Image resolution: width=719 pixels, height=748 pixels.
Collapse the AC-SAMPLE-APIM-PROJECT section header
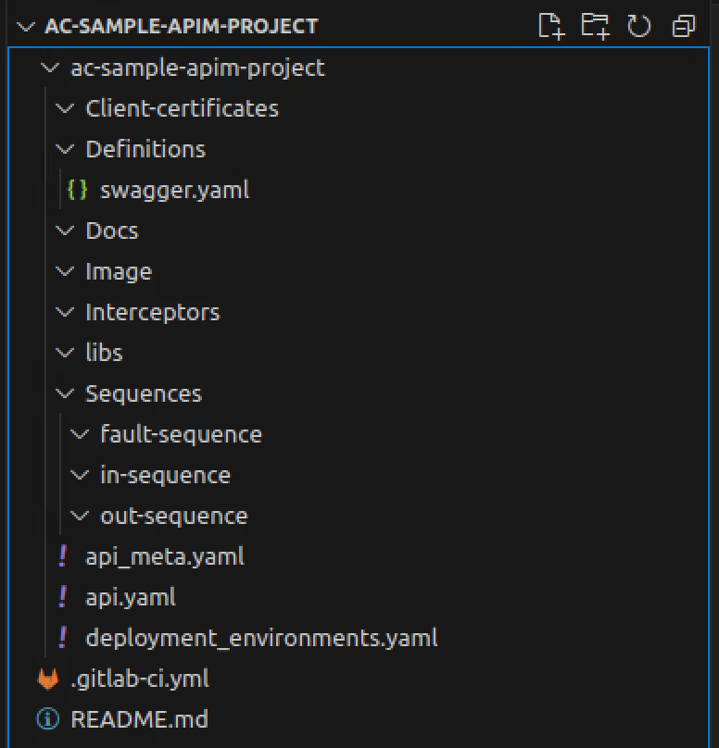(x=23, y=26)
